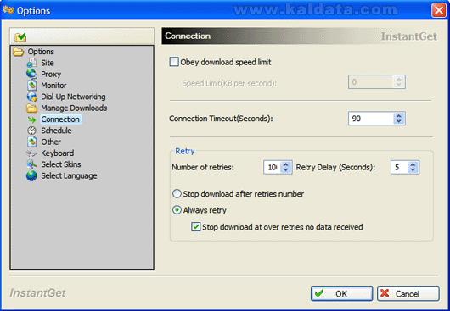Click the green checkmark icon above tree

[20, 36]
